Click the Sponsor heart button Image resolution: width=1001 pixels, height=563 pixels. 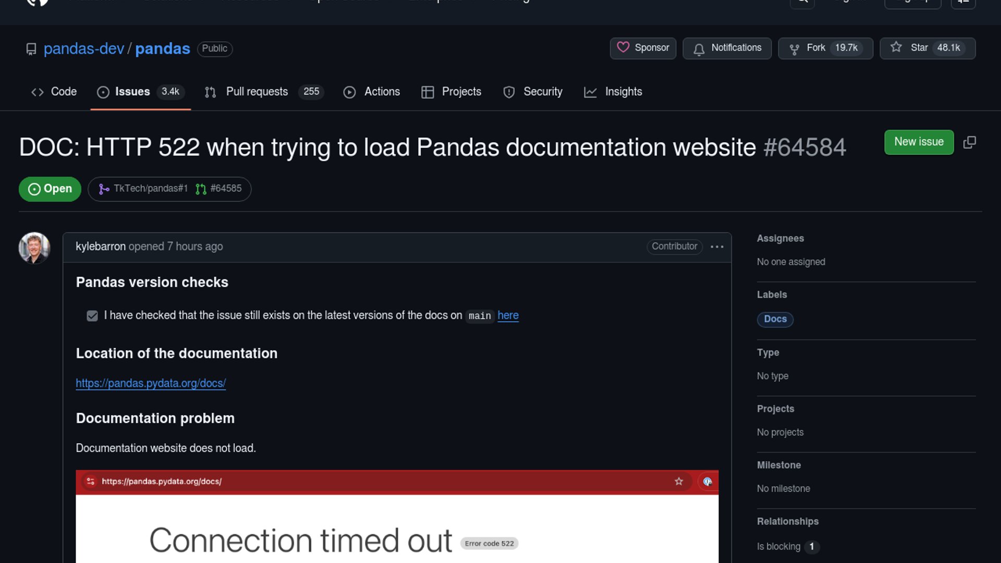643,48
